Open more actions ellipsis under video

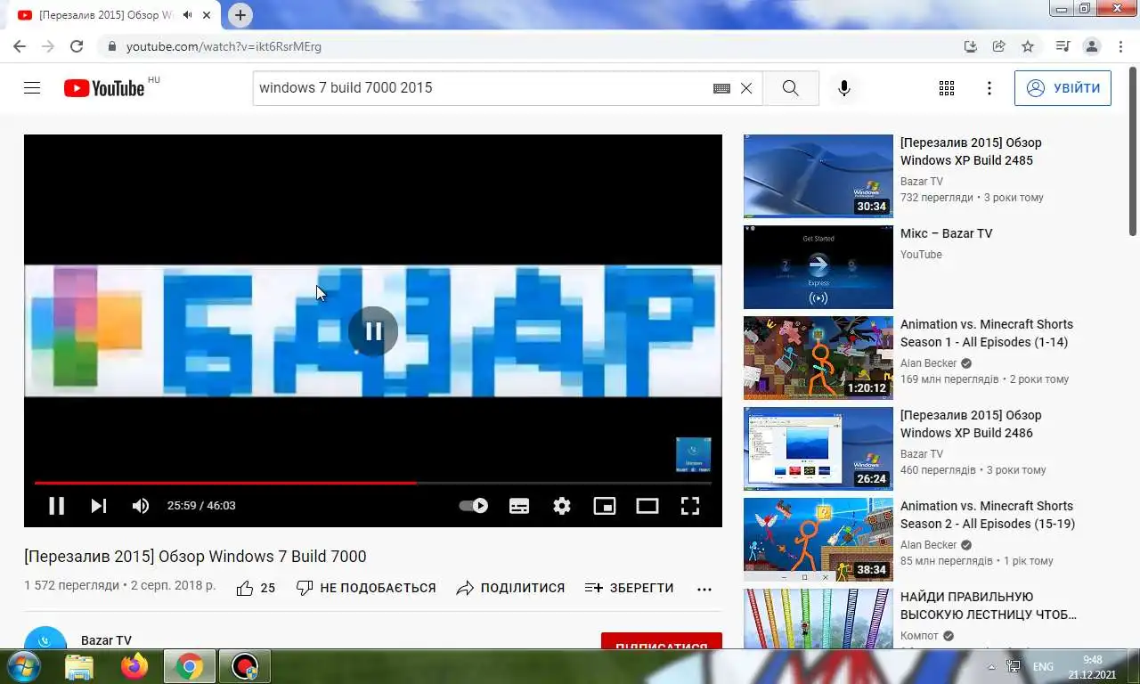tap(704, 589)
